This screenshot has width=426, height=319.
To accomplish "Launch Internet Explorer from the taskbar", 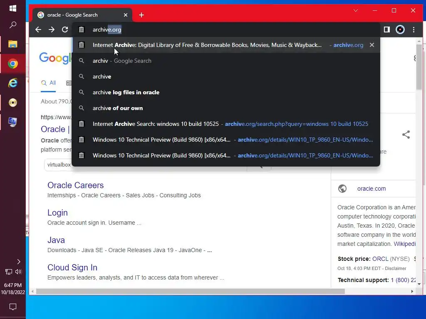I will [13, 83].
